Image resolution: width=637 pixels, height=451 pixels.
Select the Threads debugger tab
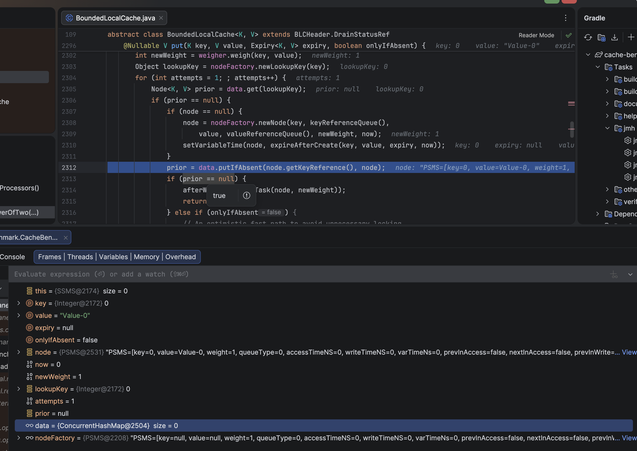pyautogui.click(x=80, y=257)
